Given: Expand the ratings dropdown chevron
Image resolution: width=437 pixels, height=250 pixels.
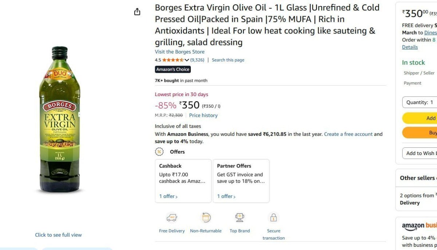Looking at the screenshot, I should 187,60.
